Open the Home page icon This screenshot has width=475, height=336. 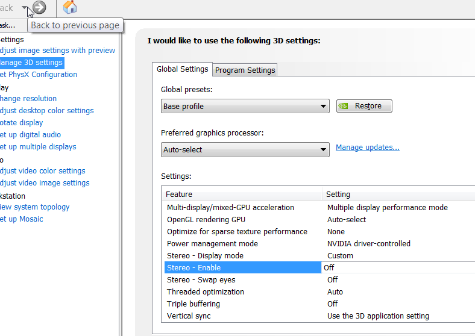coord(70,7)
